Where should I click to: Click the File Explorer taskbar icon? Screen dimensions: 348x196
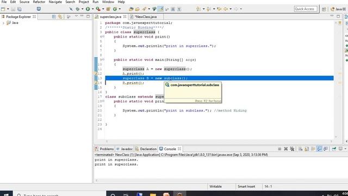point(153,194)
